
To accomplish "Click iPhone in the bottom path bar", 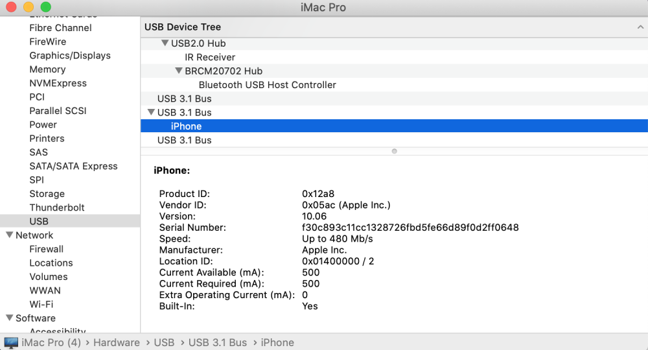I will [277, 343].
